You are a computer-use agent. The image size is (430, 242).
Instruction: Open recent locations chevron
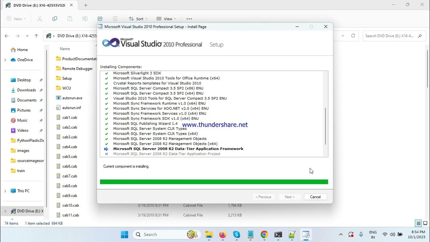coord(27,36)
